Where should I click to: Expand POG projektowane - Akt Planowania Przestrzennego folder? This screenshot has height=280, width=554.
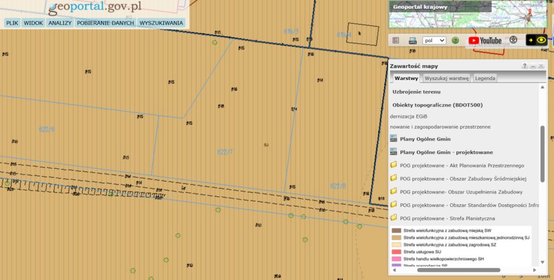click(x=394, y=165)
